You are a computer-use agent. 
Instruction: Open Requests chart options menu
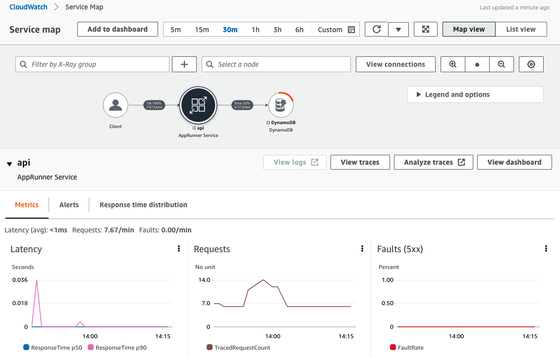click(x=362, y=249)
